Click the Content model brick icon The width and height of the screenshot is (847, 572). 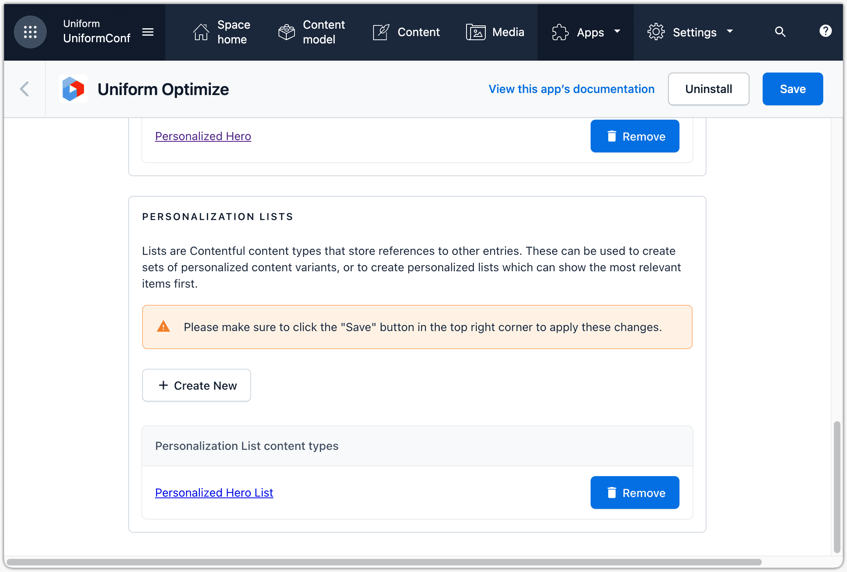286,32
